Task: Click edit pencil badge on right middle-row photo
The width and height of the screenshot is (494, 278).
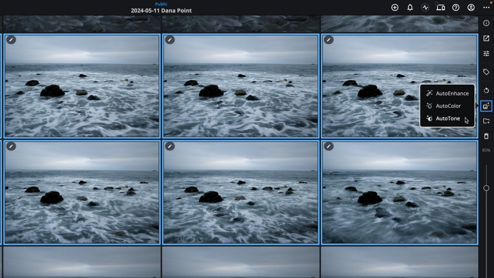Action: 329,40
